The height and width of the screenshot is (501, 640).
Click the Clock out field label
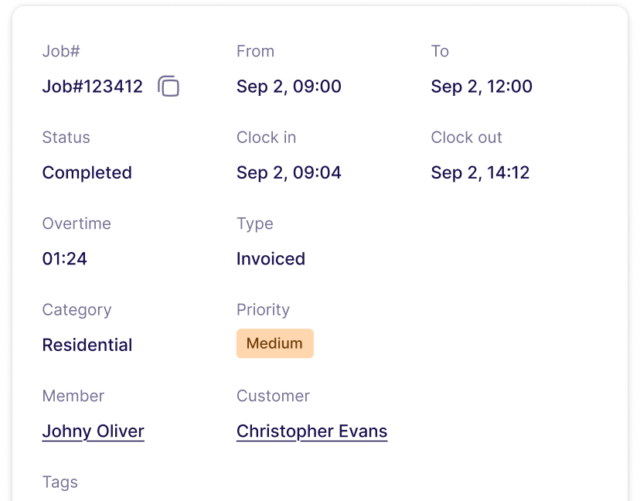coord(466,138)
